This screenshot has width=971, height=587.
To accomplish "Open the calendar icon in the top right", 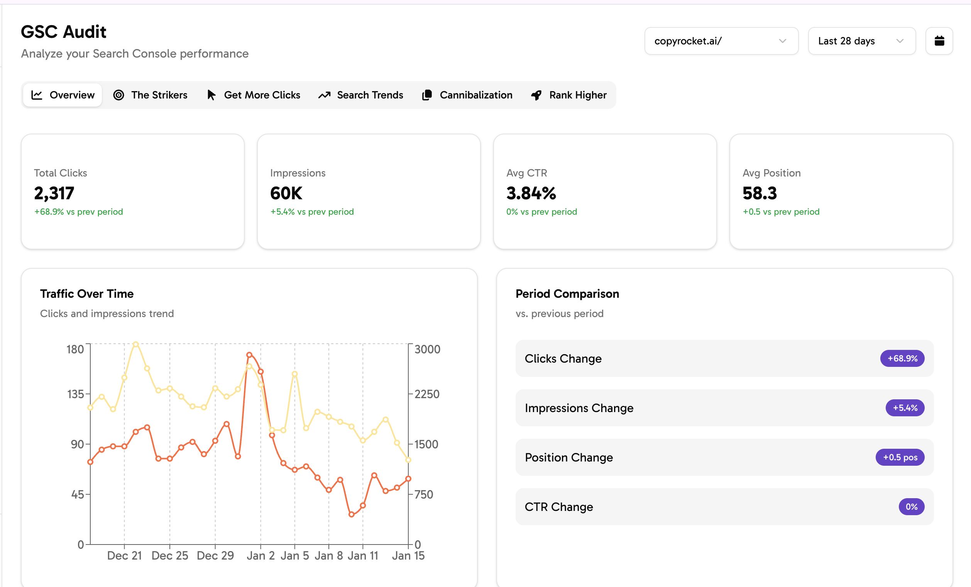I will click(x=939, y=41).
